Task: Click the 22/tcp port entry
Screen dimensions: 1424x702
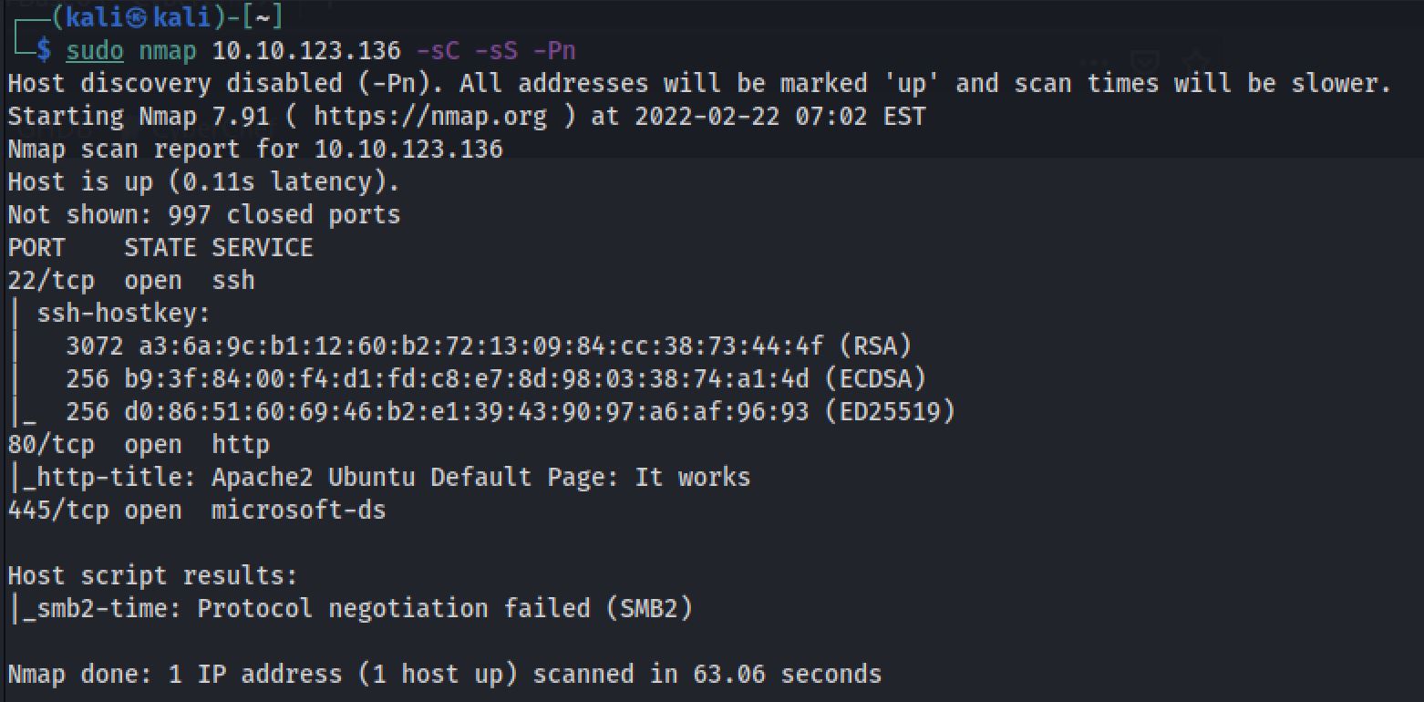Action: [x=51, y=281]
